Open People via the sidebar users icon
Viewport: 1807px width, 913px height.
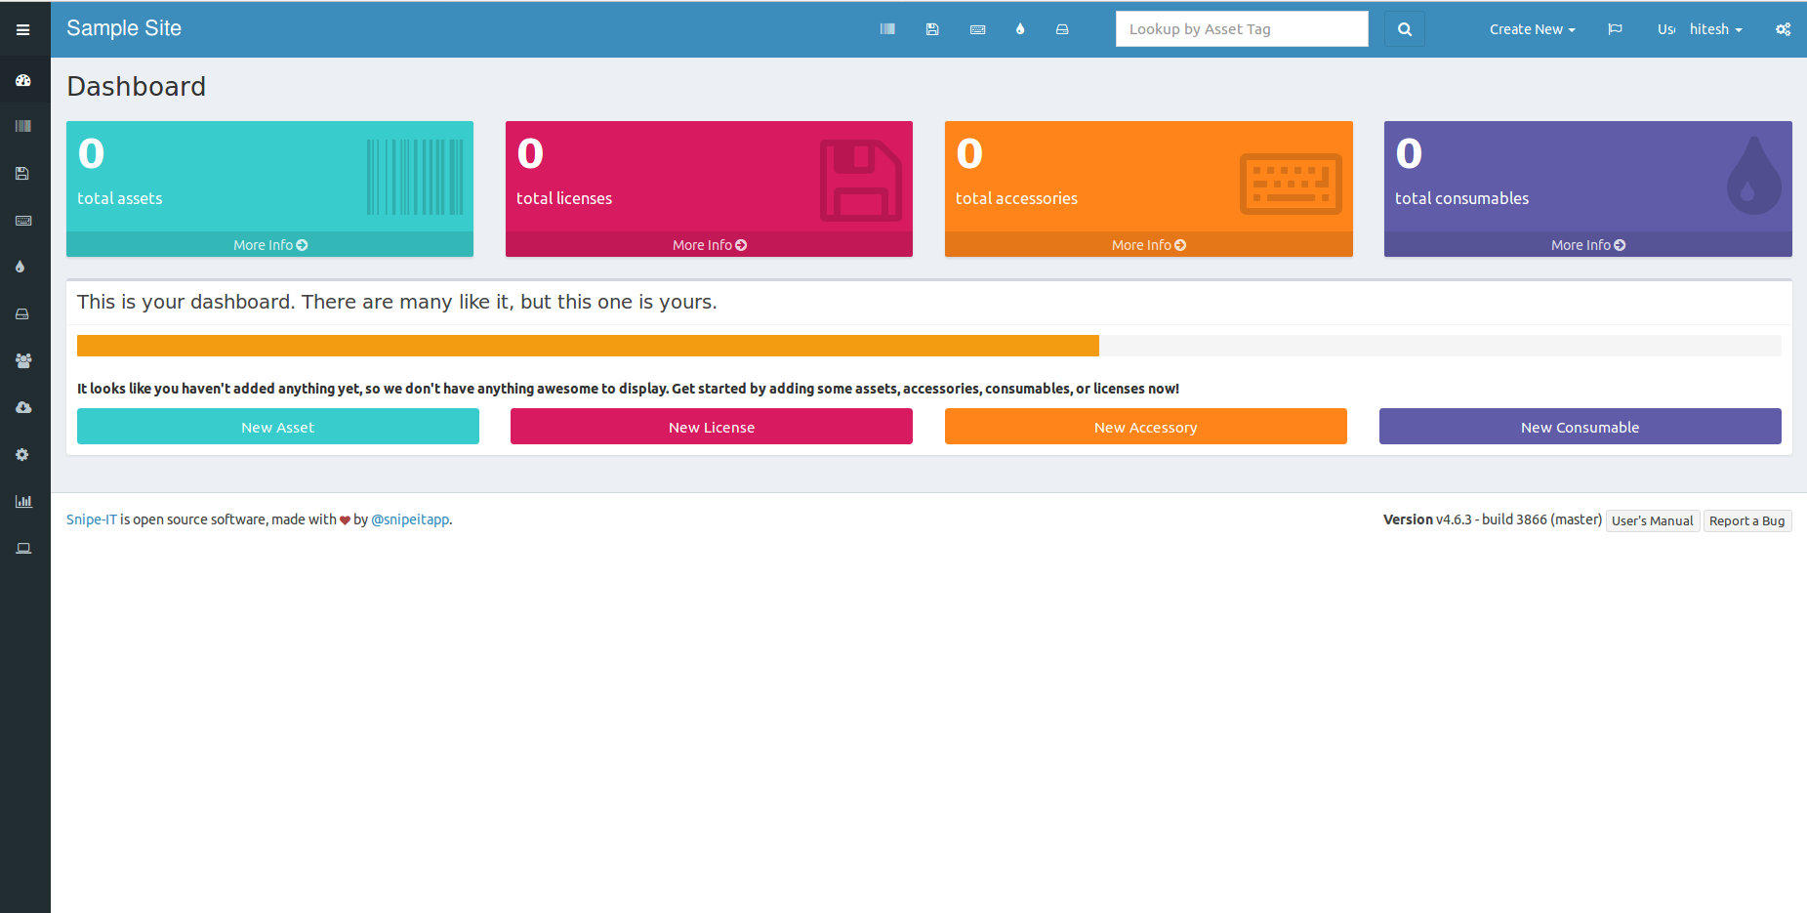click(x=23, y=360)
